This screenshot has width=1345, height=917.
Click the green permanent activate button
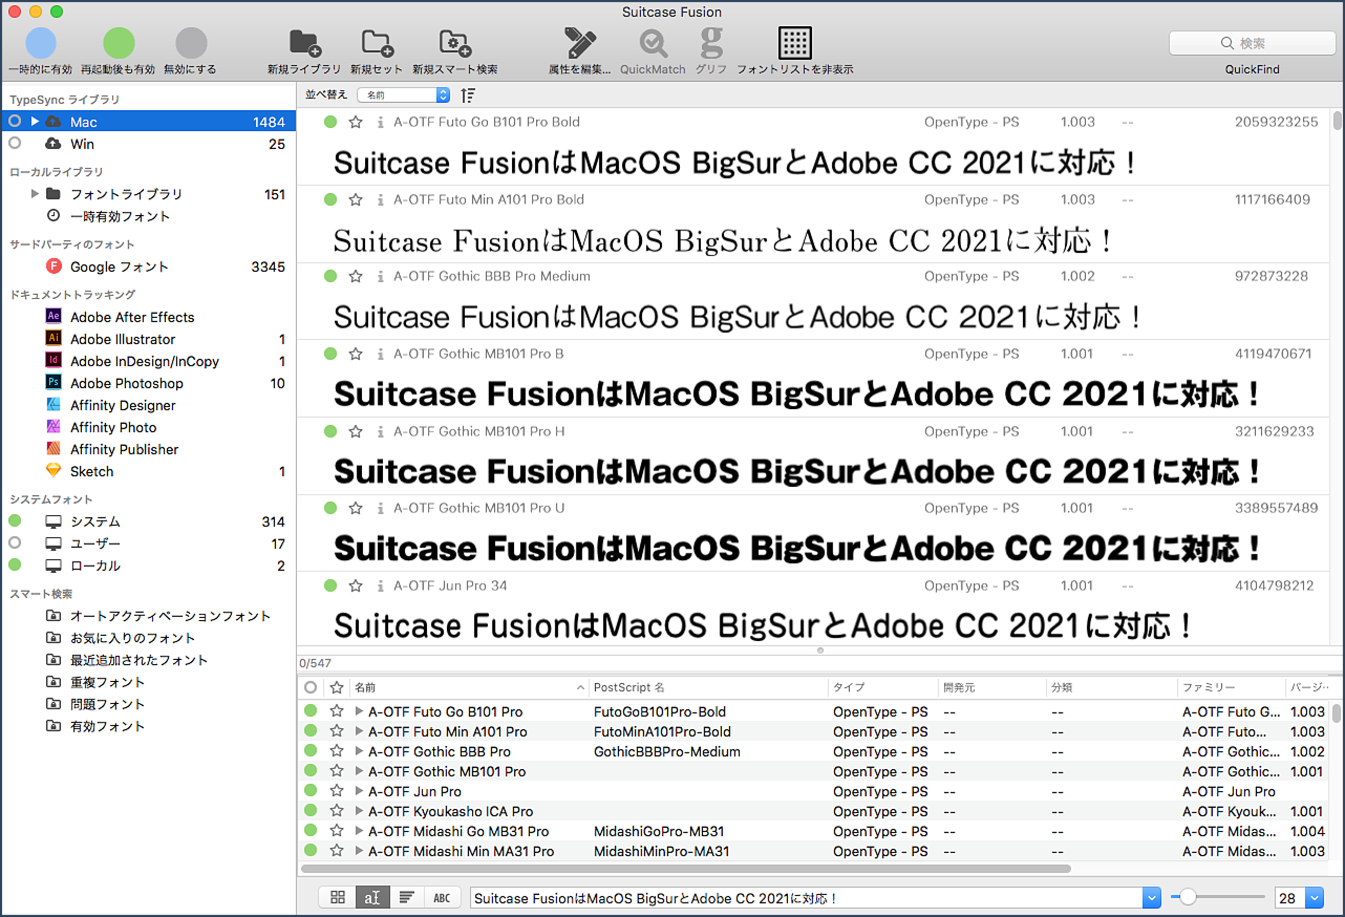pos(119,43)
